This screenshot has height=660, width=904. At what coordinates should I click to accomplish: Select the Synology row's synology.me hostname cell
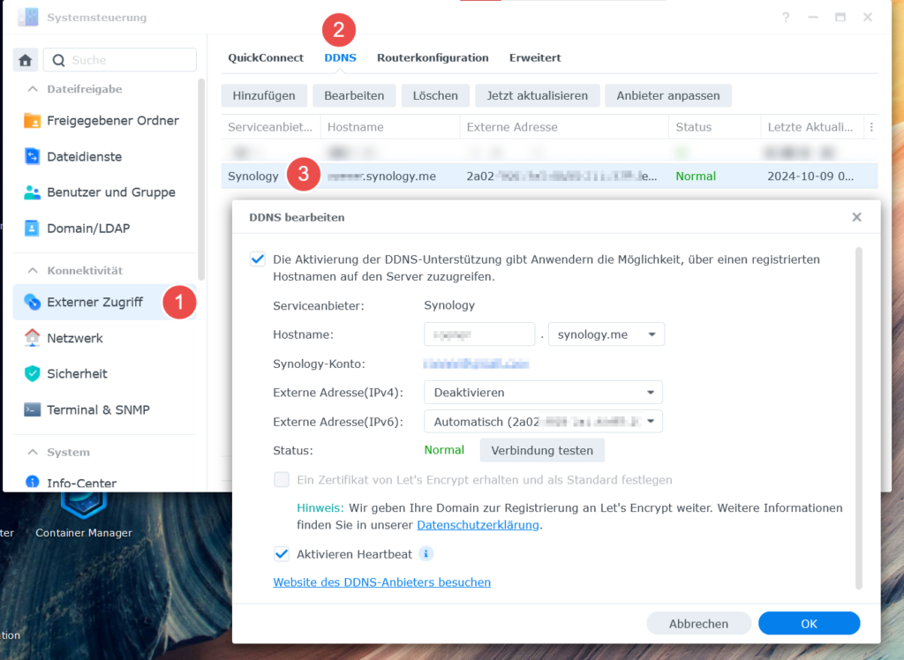pyautogui.click(x=381, y=176)
